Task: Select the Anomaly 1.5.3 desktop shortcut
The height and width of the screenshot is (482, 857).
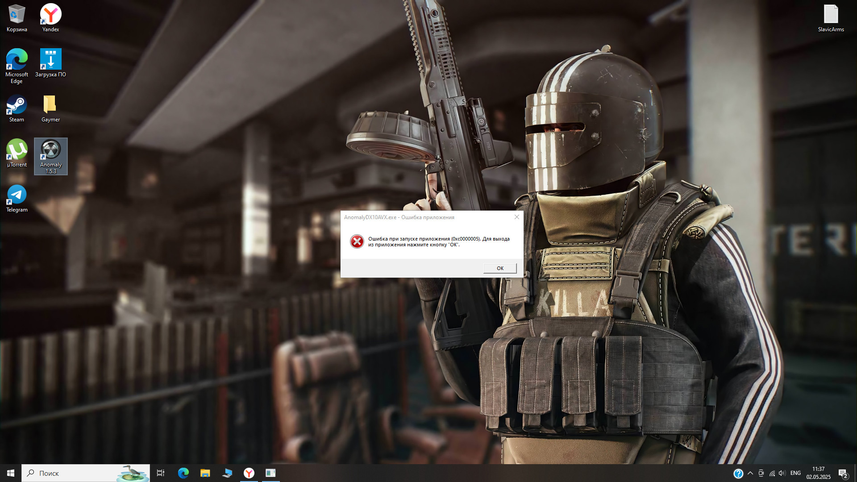Action: click(x=51, y=156)
